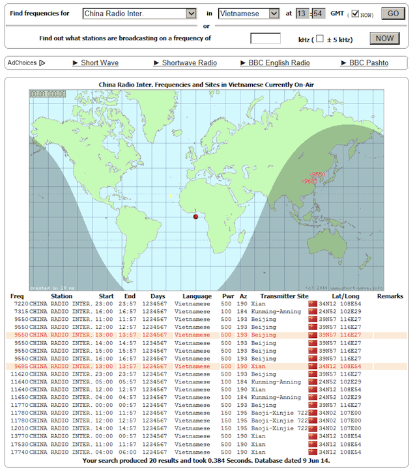Viewport: 417px width, 470px height.
Task: Click the hour field showing 13
Action: pos(302,14)
